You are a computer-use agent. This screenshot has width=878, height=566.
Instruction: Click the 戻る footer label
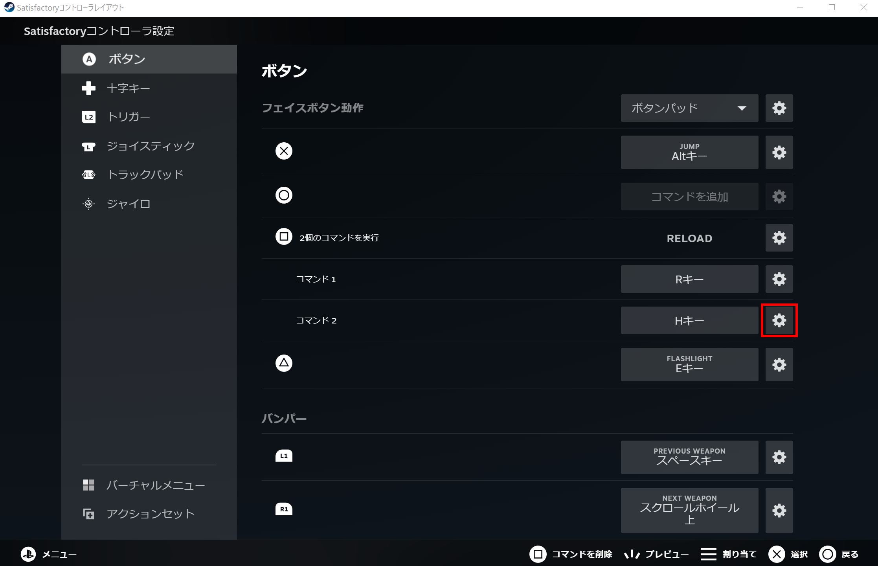(850, 554)
